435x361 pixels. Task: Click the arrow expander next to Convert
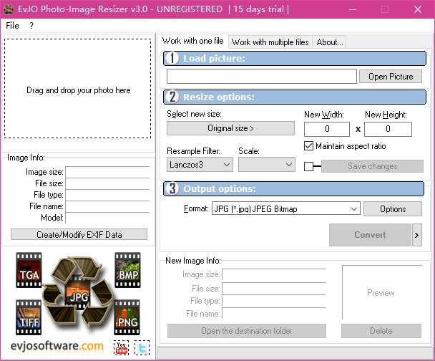point(416,235)
